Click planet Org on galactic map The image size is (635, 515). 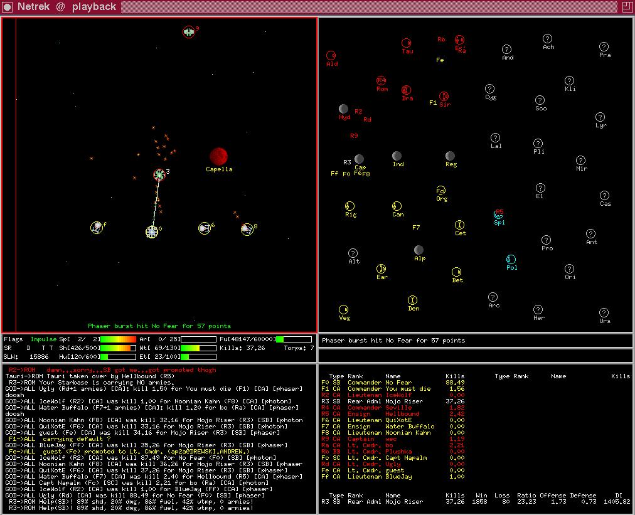click(440, 190)
